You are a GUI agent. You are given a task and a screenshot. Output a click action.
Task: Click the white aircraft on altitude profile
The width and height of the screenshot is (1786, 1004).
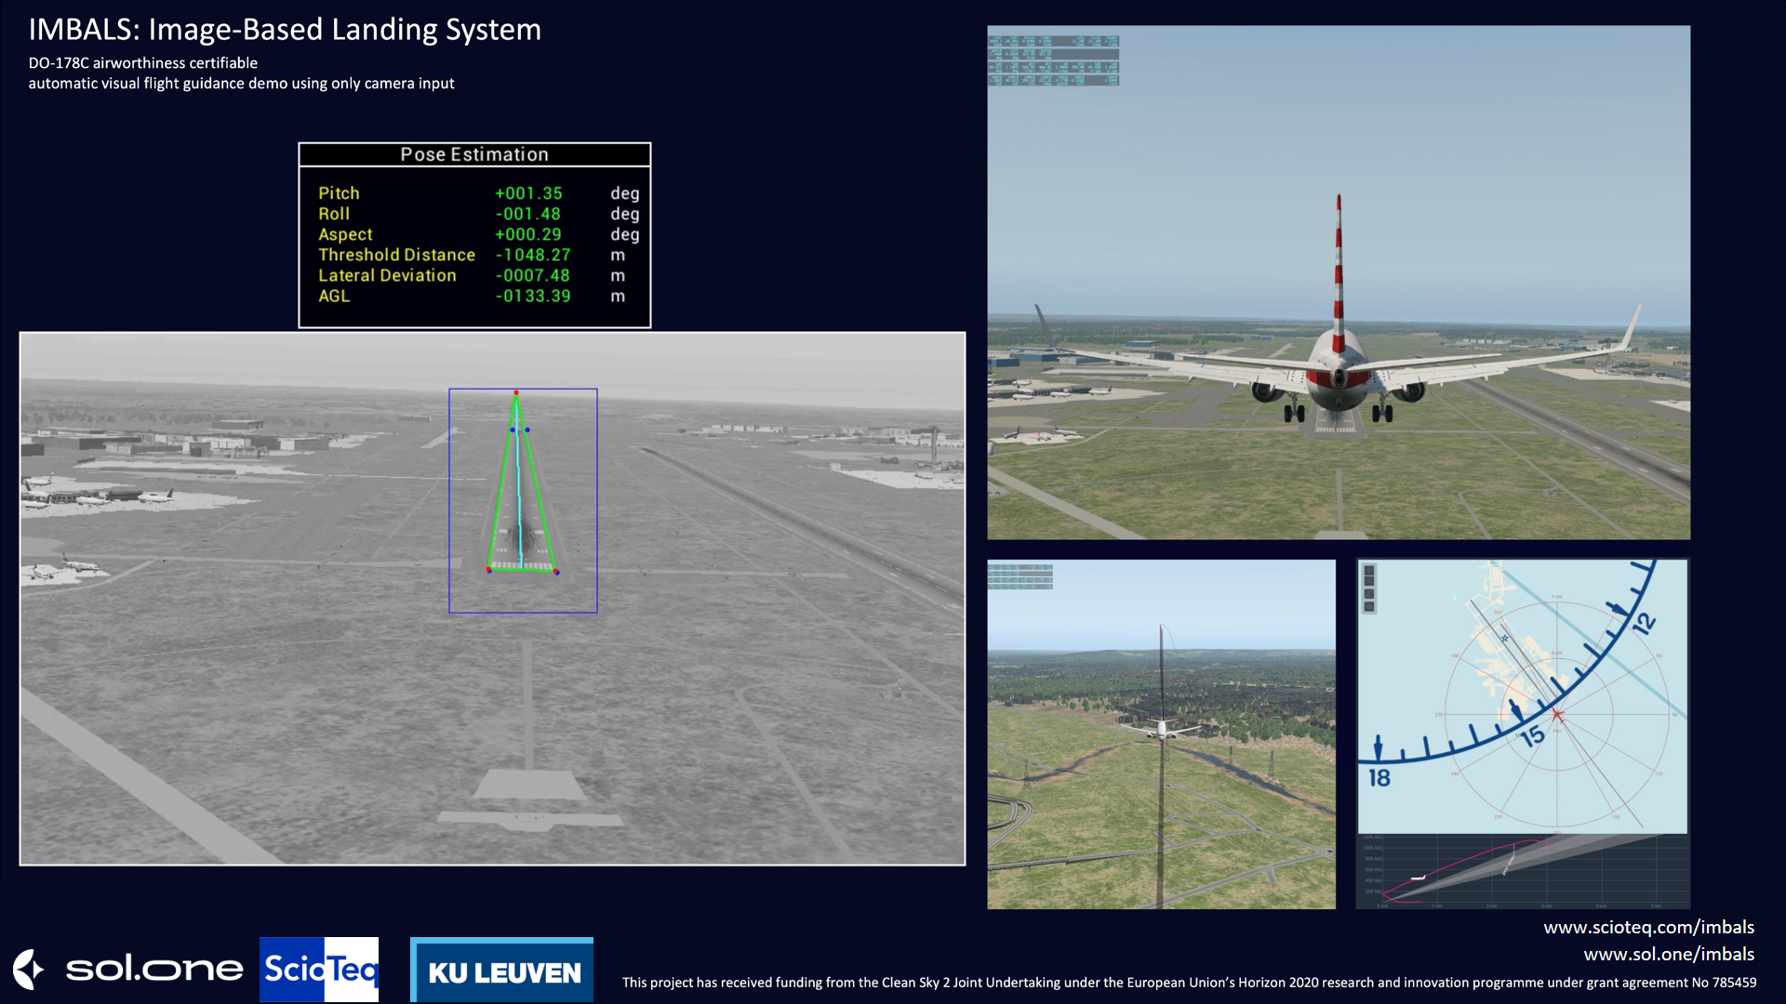tap(1418, 878)
